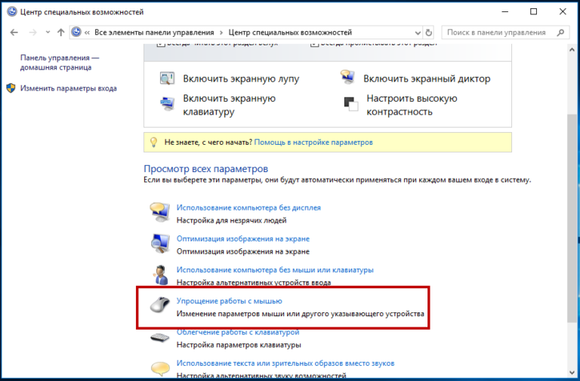Open 'Использование компьютера без мыши или клавиатуры'

click(x=275, y=270)
